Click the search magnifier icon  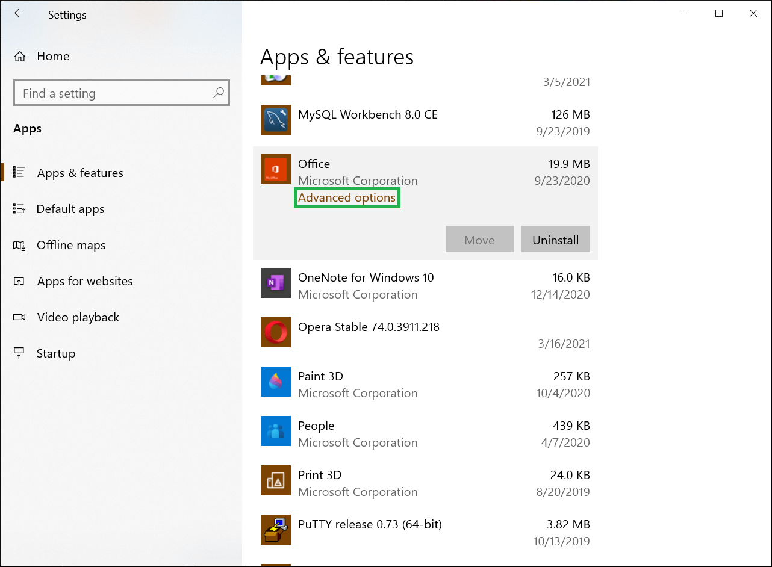coord(218,93)
